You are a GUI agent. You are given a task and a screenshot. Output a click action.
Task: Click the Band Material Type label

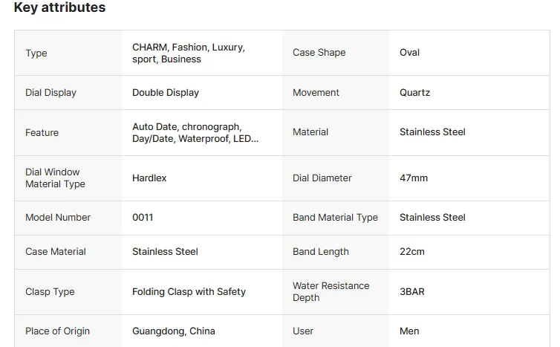[x=335, y=217]
